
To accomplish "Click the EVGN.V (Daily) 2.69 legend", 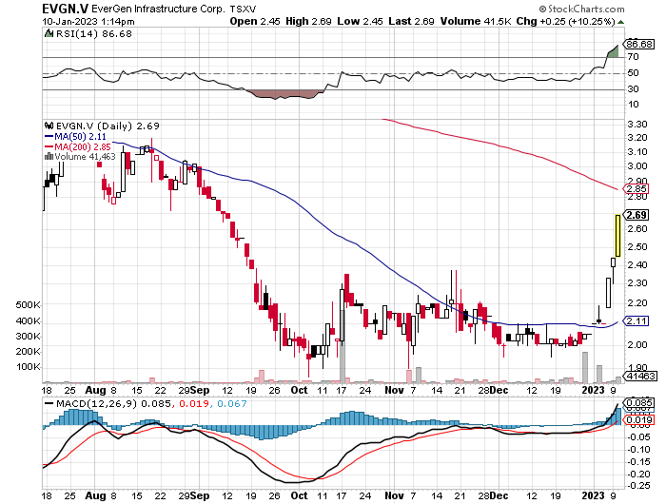I will 108,126.
